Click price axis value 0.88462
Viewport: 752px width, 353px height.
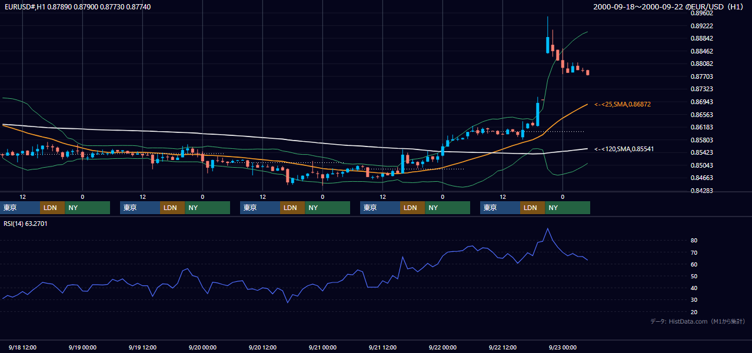click(x=701, y=51)
